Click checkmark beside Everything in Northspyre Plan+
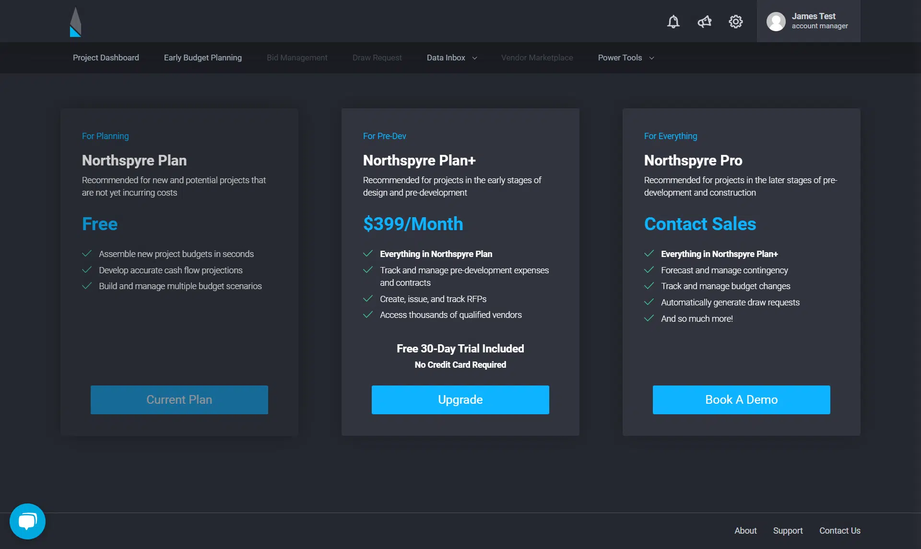Screen dimensions: 921x549 (x=649, y=254)
